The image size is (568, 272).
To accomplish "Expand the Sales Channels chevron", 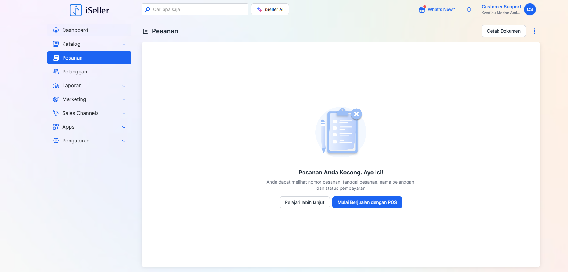I will click(x=124, y=113).
